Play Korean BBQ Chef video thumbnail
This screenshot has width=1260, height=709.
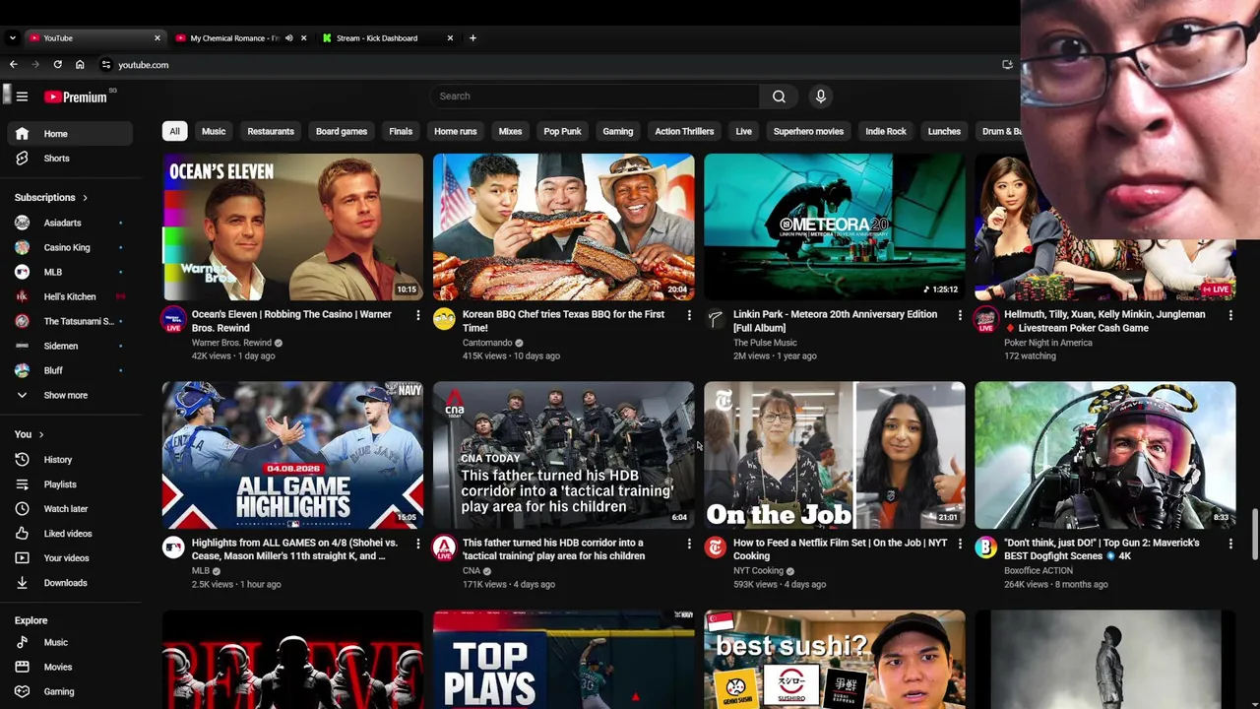coord(563,226)
